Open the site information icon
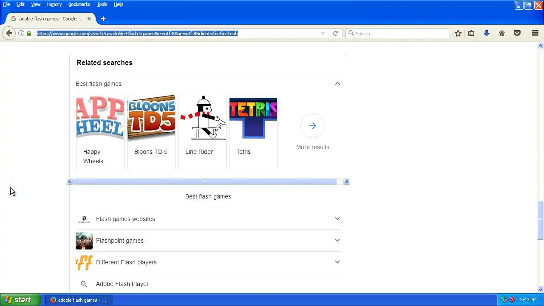This screenshot has height=306, width=544. [x=21, y=33]
